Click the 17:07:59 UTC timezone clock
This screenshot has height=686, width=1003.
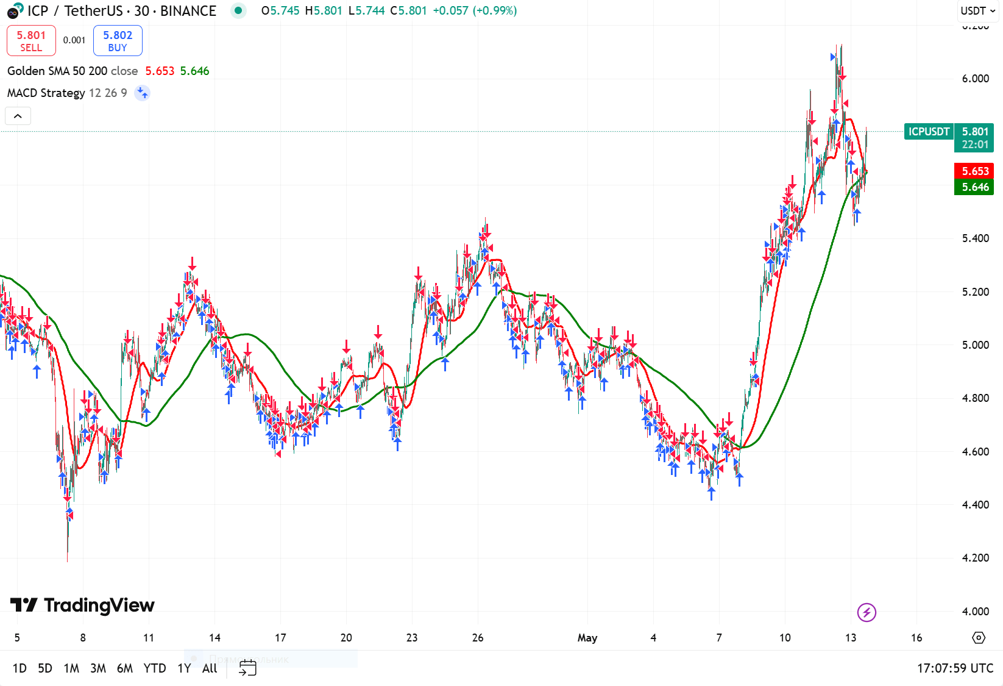(x=955, y=668)
